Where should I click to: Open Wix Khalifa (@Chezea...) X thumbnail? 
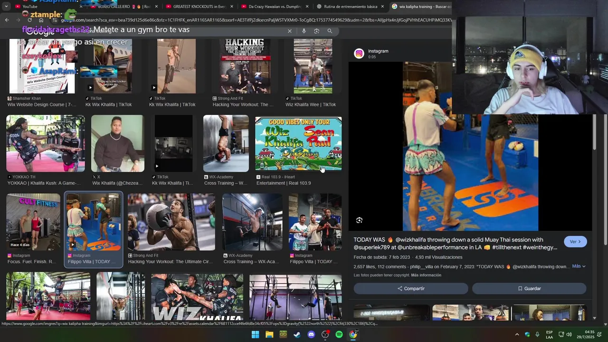(118, 143)
